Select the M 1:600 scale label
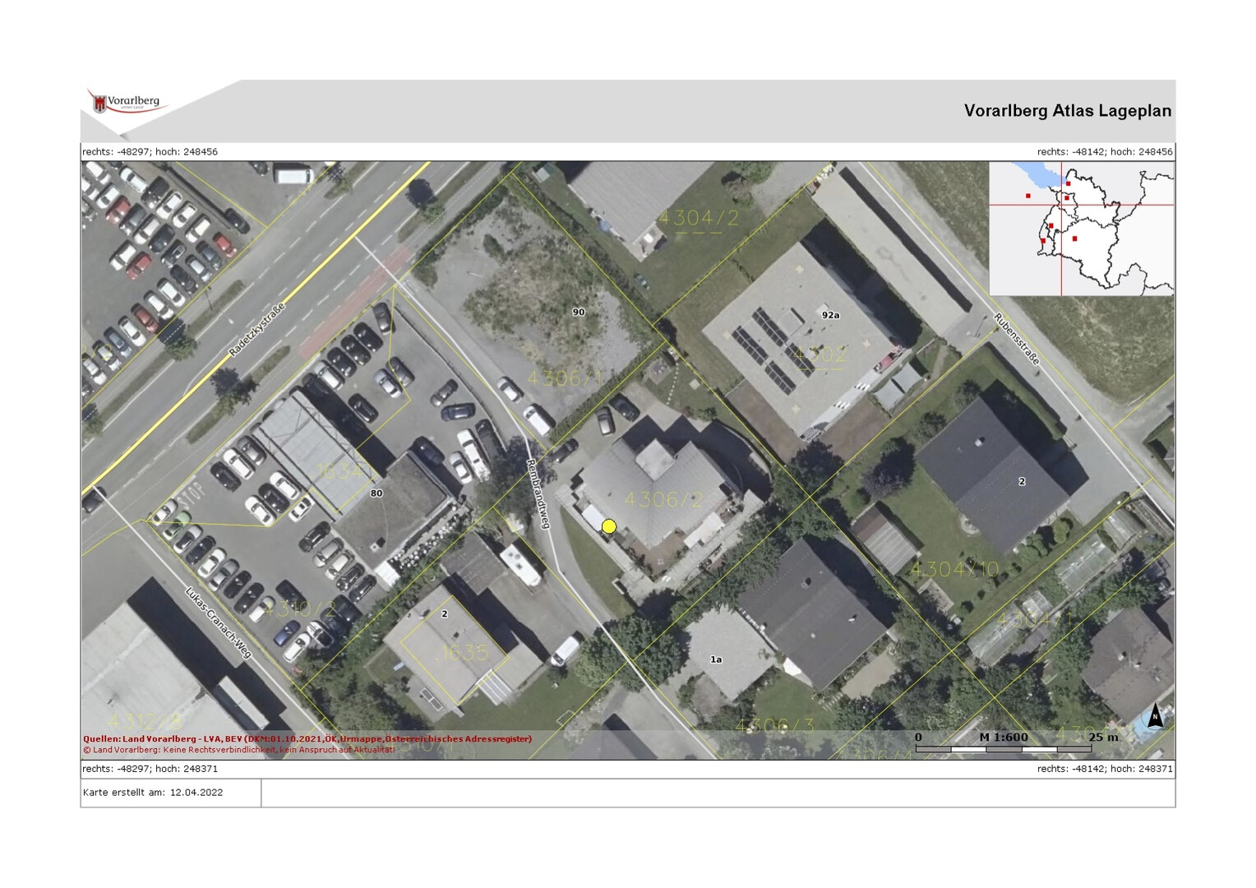Screen dimensions: 1256x888 [1004, 737]
